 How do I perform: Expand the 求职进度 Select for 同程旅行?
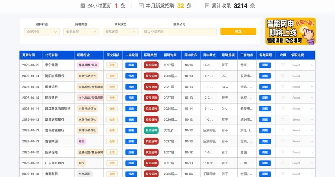pos(303,98)
